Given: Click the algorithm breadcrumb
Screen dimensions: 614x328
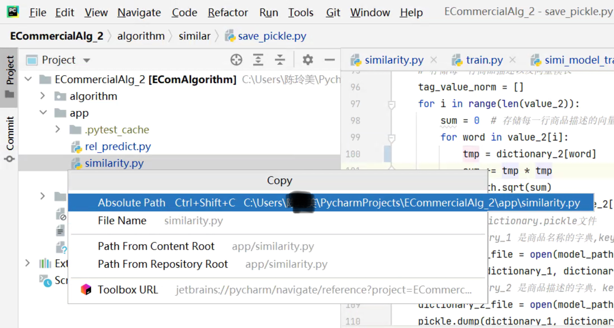Looking at the screenshot, I should [141, 36].
